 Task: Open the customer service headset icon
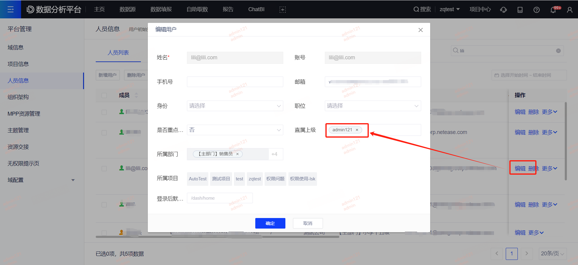pos(503,10)
